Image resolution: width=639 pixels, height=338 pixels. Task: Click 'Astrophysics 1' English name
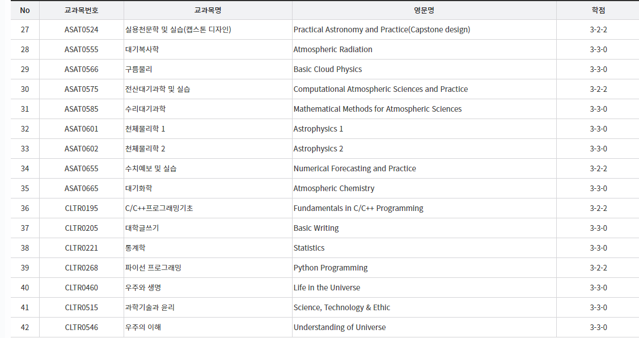[318, 129]
